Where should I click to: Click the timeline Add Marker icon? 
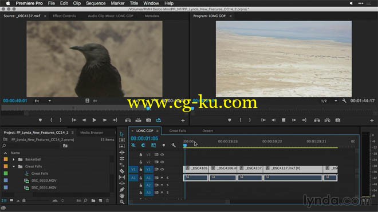tap(164, 145)
